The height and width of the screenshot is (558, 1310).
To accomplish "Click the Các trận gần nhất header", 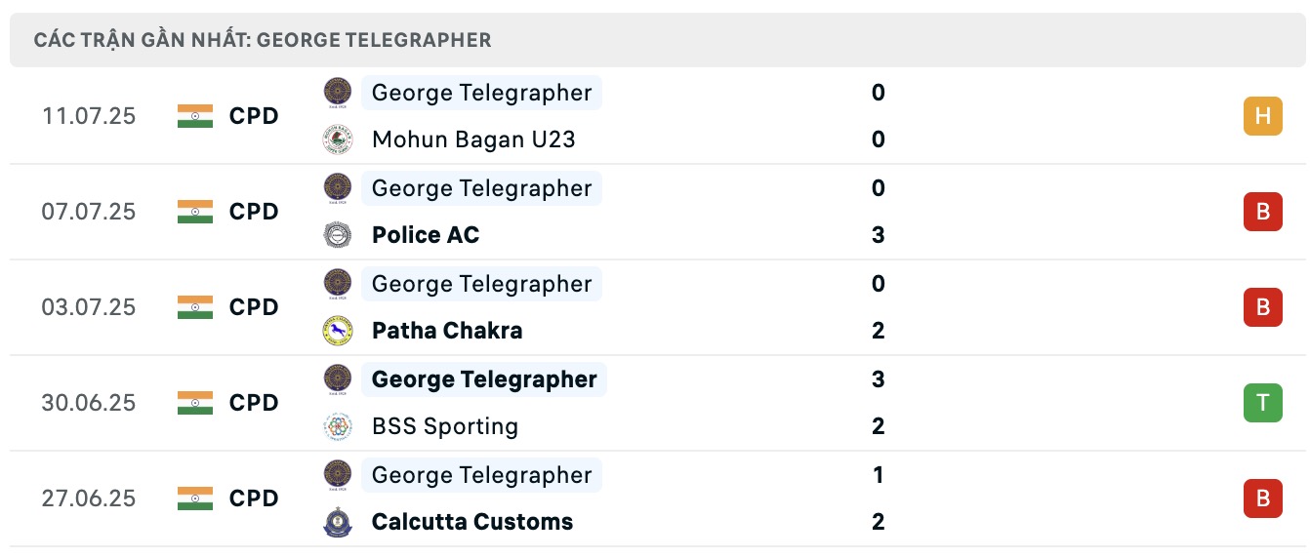I will 262,40.
